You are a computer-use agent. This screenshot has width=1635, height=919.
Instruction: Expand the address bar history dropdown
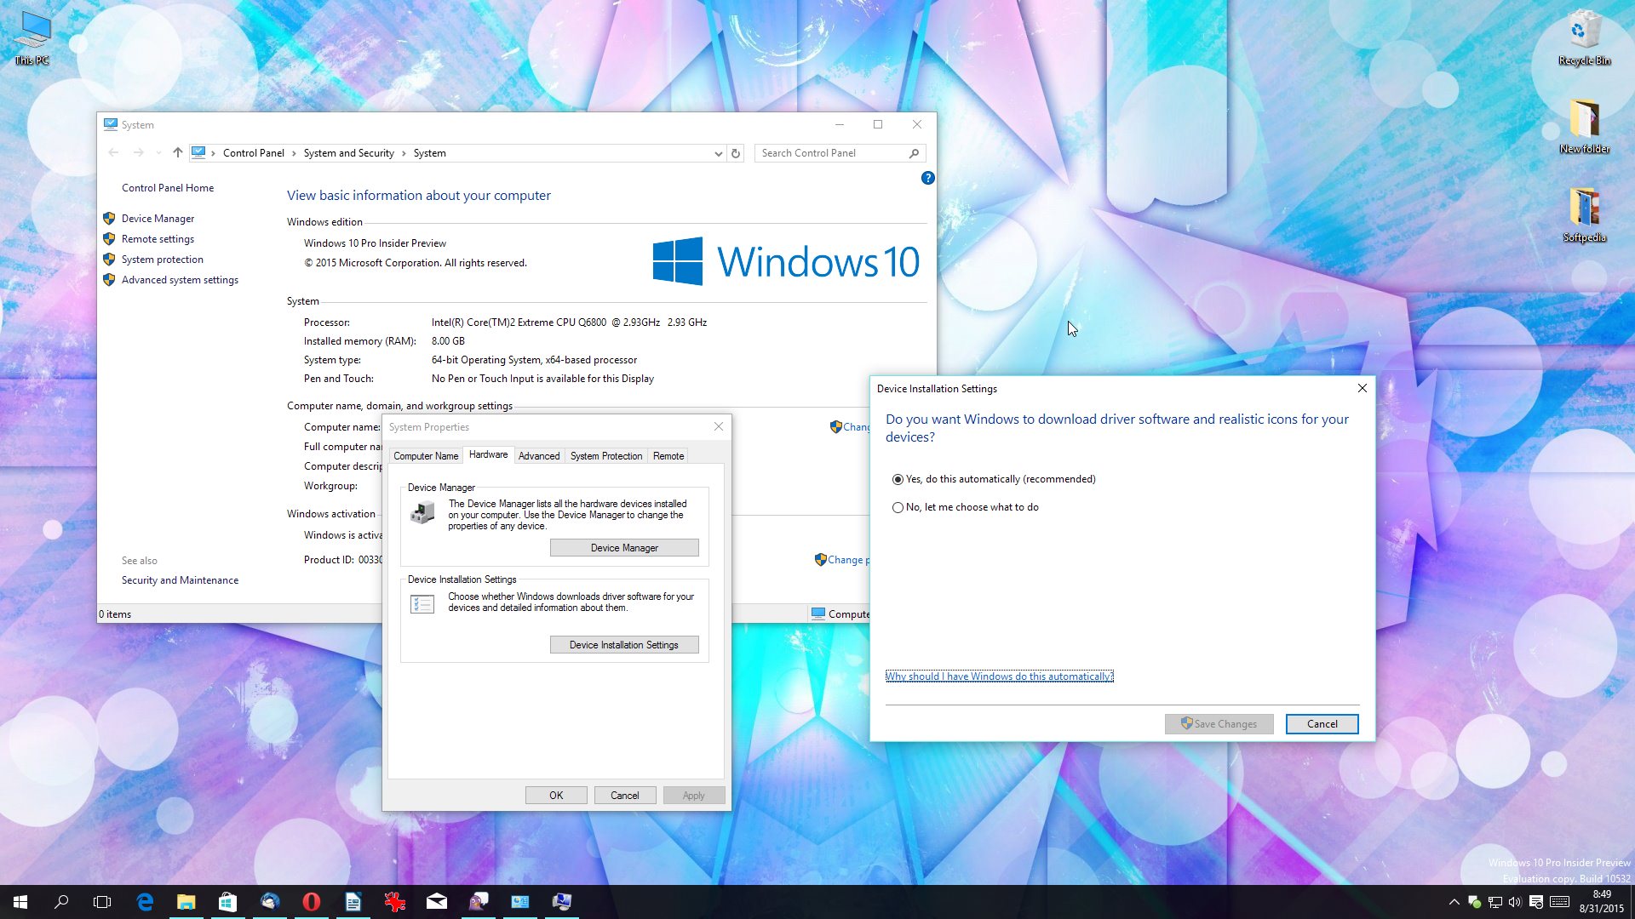(x=718, y=153)
